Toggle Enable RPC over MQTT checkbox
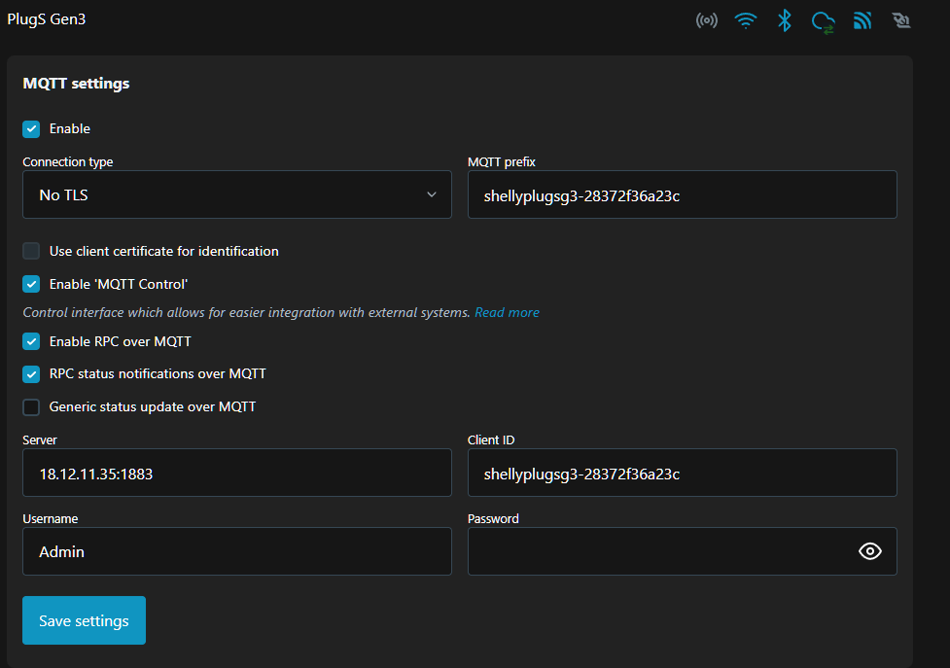The image size is (950, 668). pyautogui.click(x=31, y=341)
